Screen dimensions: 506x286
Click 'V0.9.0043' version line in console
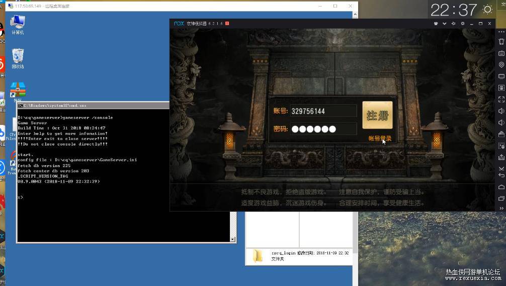[59, 182]
